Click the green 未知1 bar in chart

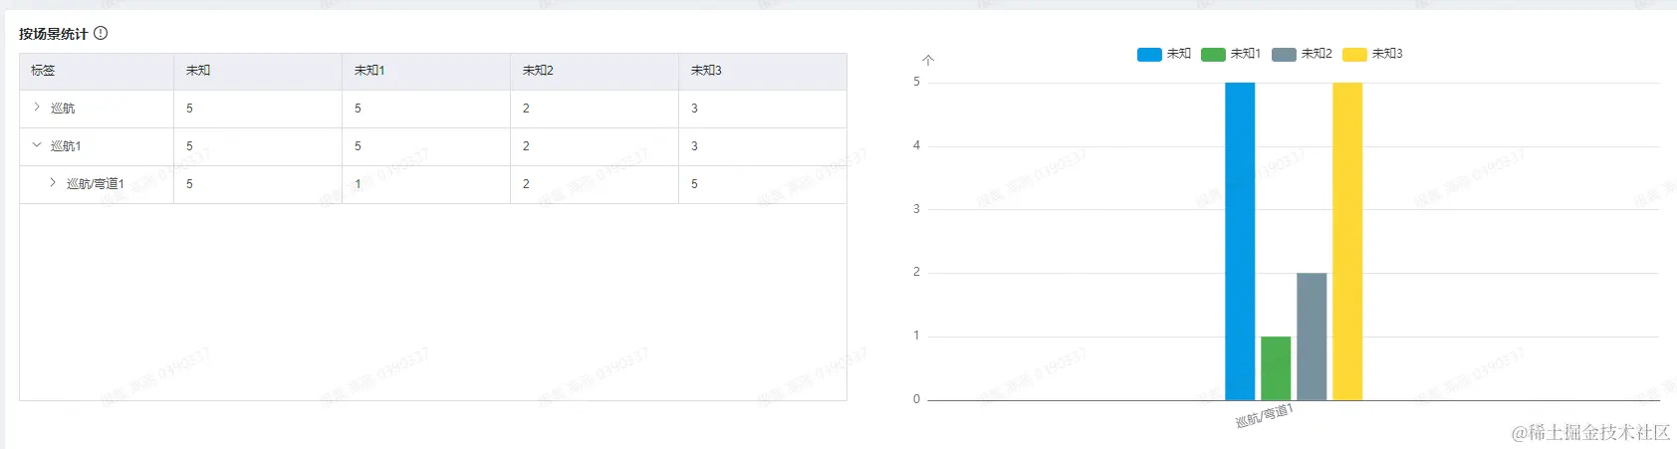click(1276, 368)
